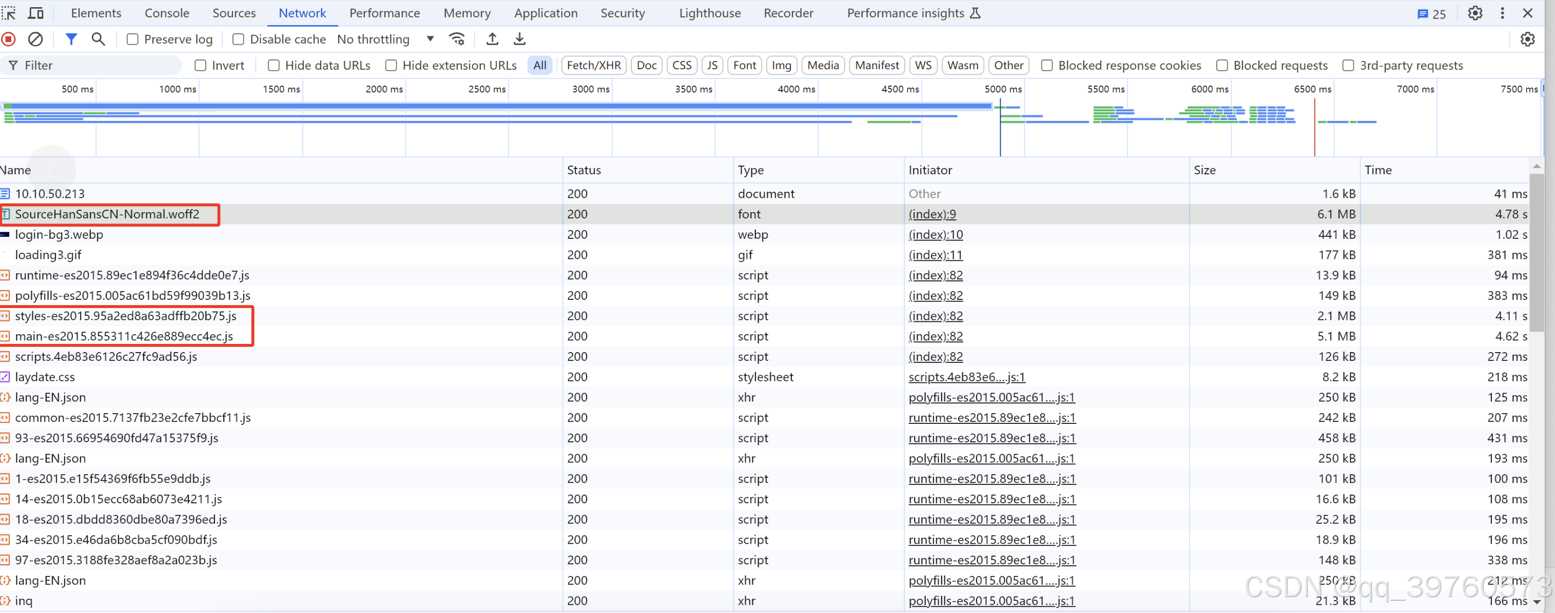The image size is (1555, 613).
Task: Open the DevTools three-dot menu
Action: click(1503, 13)
